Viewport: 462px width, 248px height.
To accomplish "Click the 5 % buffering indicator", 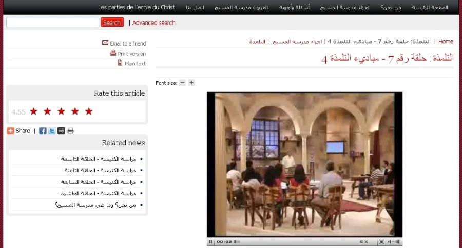I will (364, 242).
